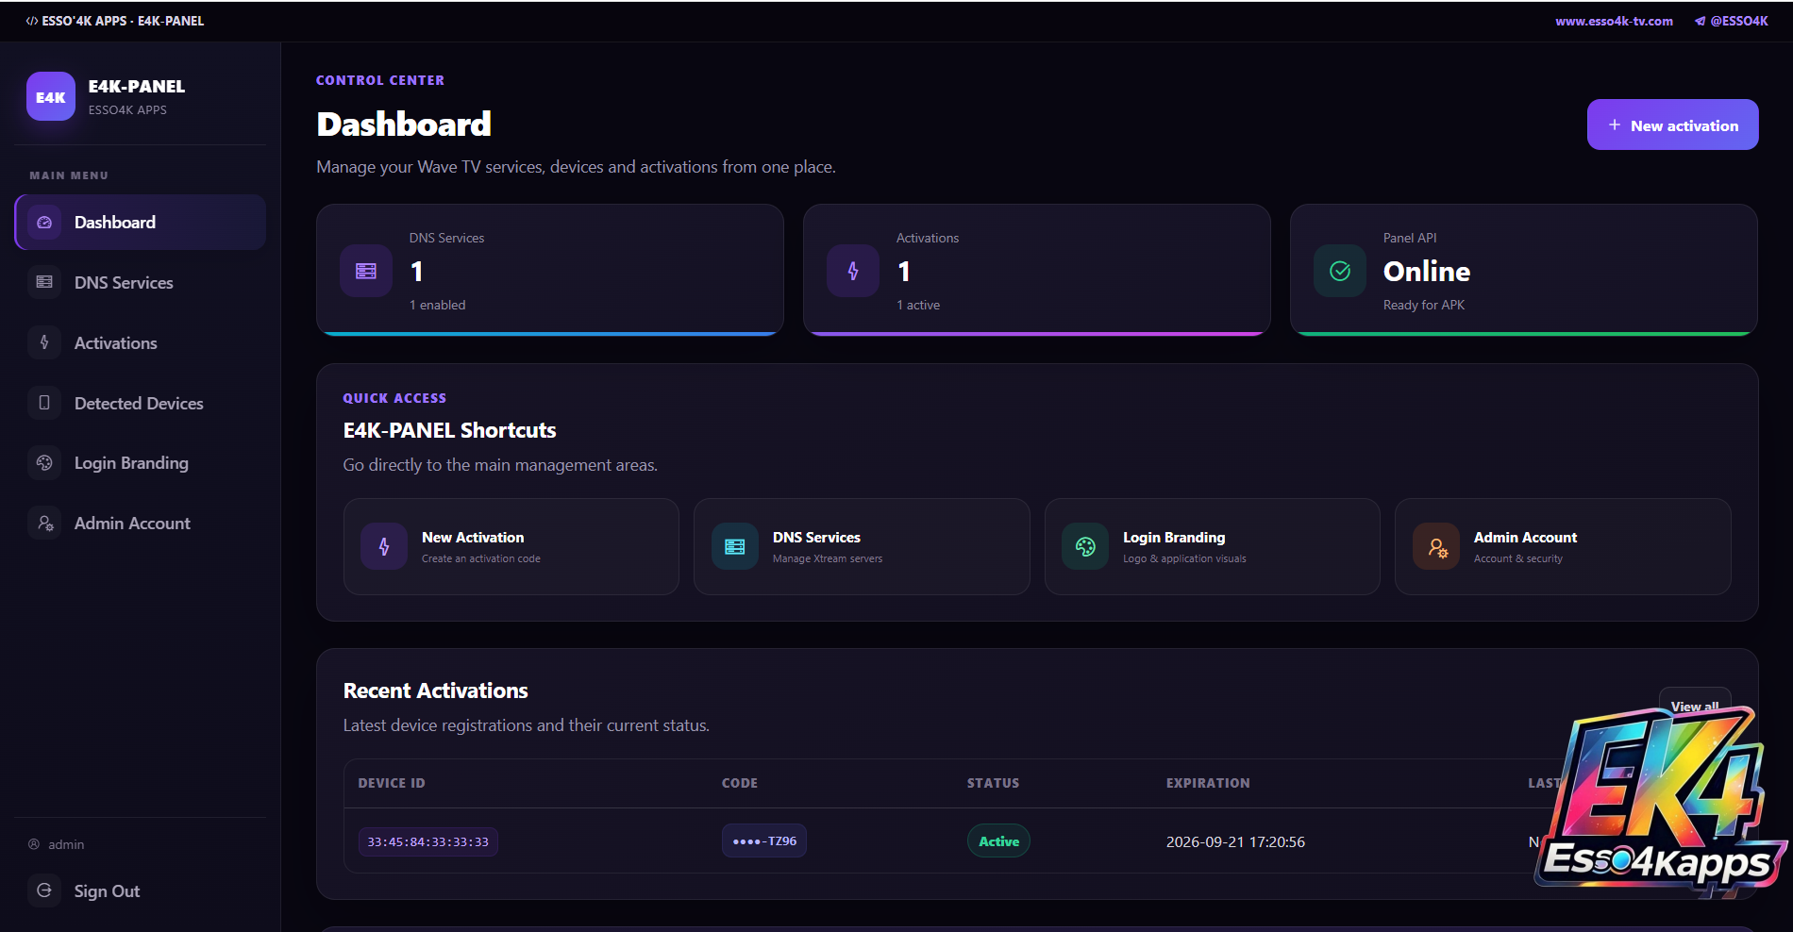Open Login Branding from the sidebar

pyautogui.click(x=141, y=462)
